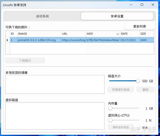Viewport: 160px width, 136px height.
Task: Click the 更新列表 button
Action: pyautogui.click(x=139, y=26)
